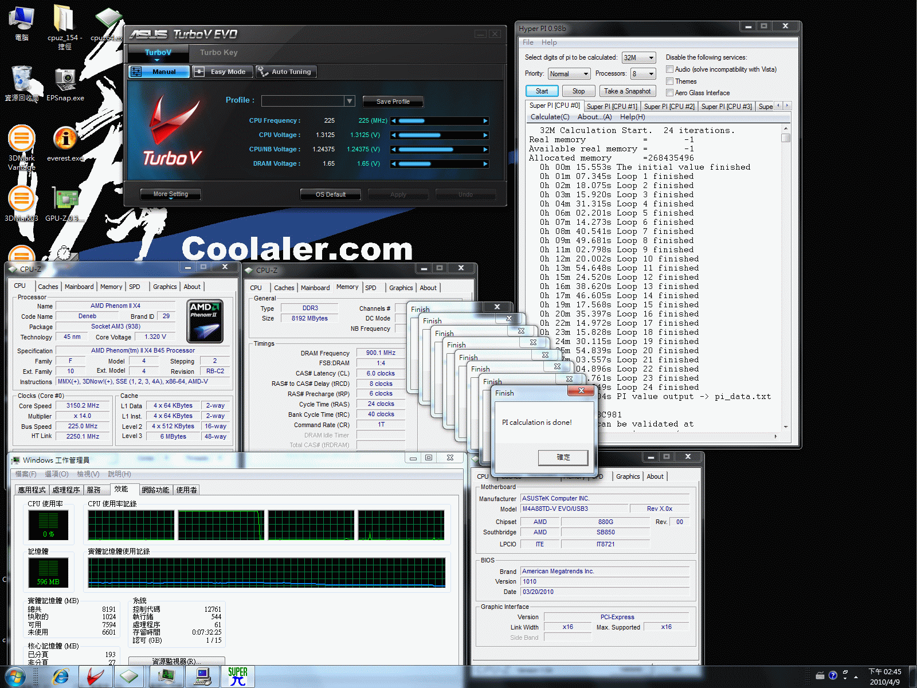The height and width of the screenshot is (688, 917).
Task: Enable the Audio service checkbox in Hyper PI
Action: point(669,69)
